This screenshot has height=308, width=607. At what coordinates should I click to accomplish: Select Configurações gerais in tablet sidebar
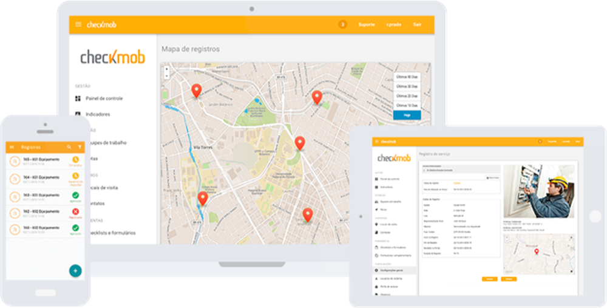point(395,270)
